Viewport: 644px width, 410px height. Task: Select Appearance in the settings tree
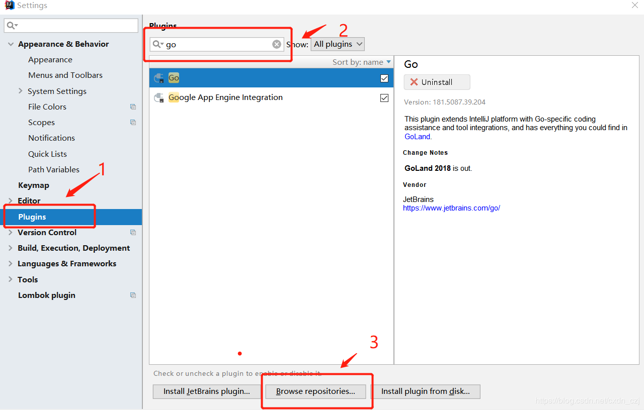pos(50,60)
